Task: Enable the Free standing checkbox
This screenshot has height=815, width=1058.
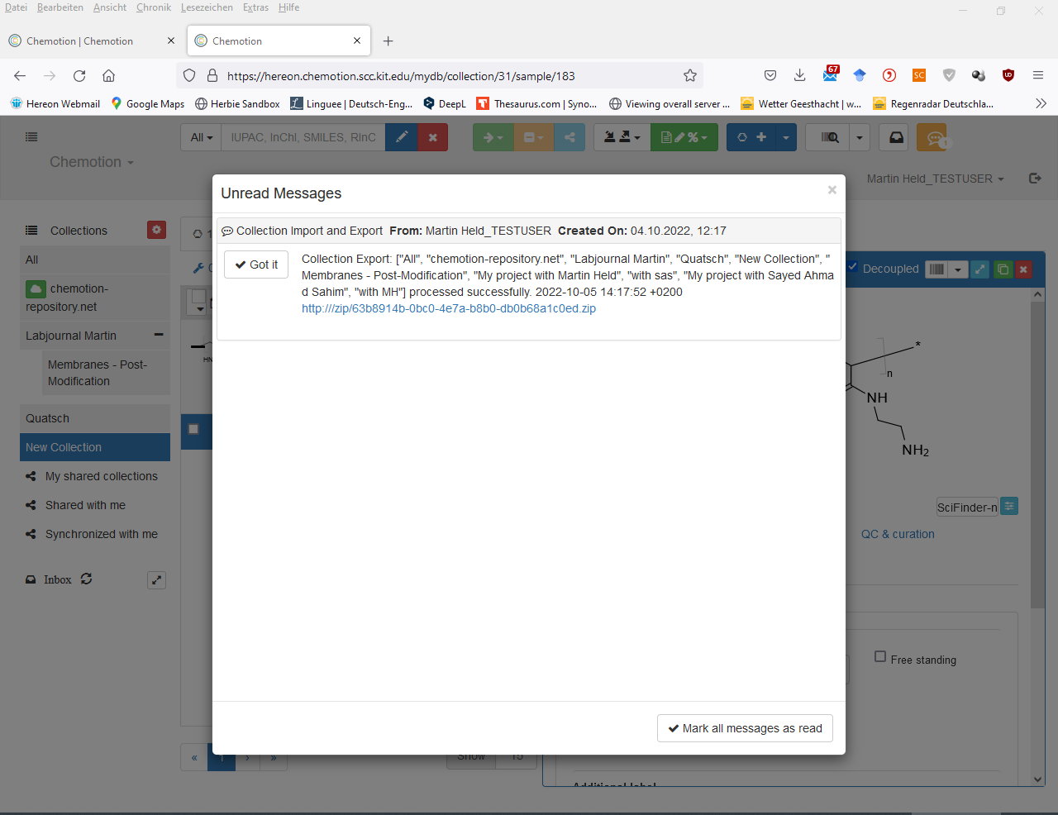Action: coord(880,655)
